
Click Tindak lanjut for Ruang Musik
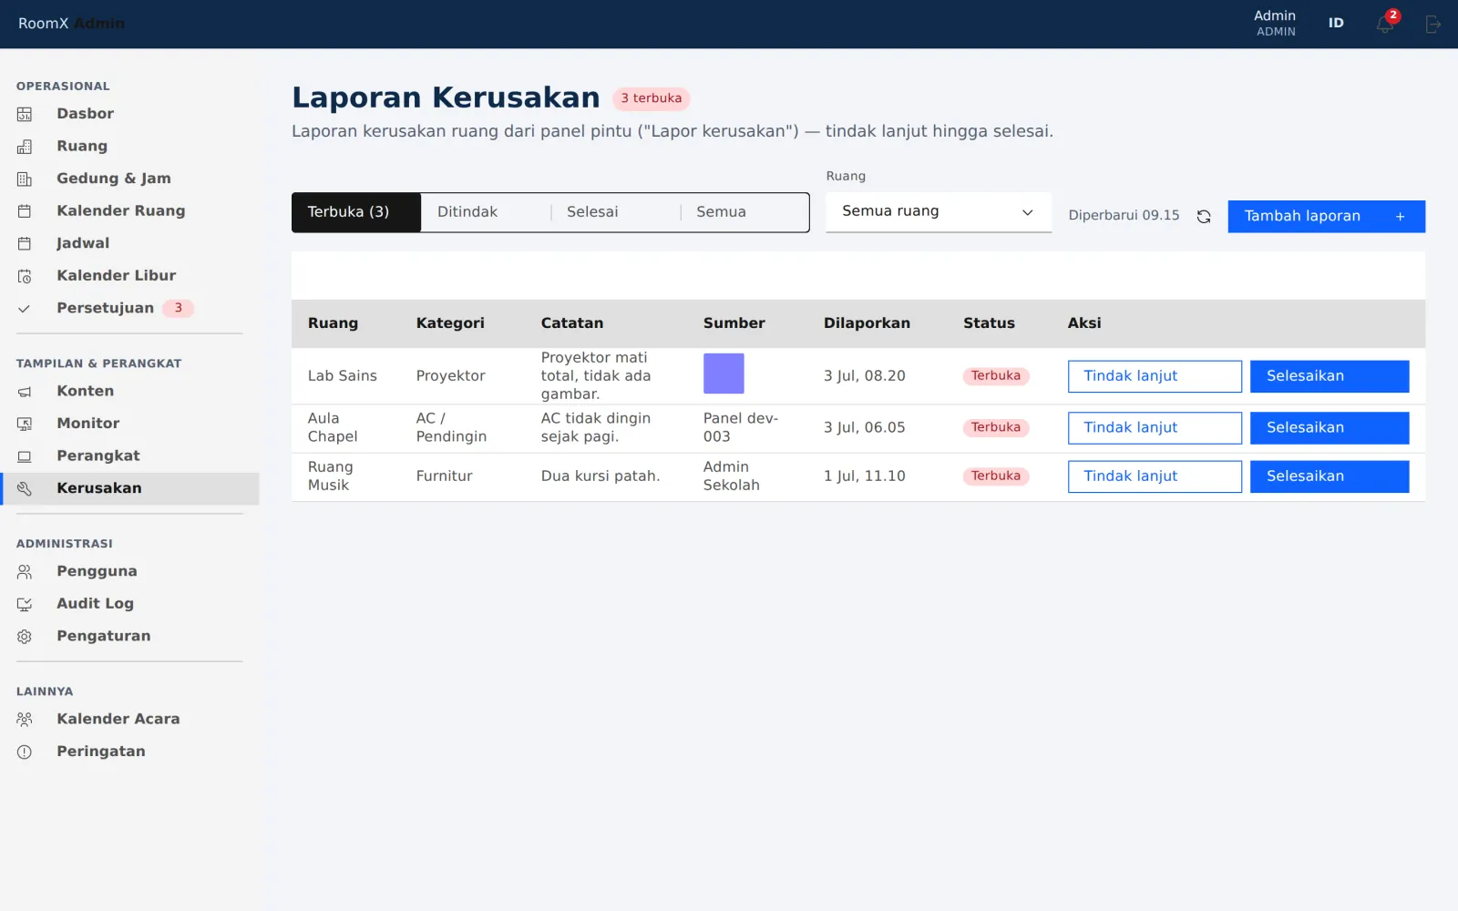click(1155, 476)
